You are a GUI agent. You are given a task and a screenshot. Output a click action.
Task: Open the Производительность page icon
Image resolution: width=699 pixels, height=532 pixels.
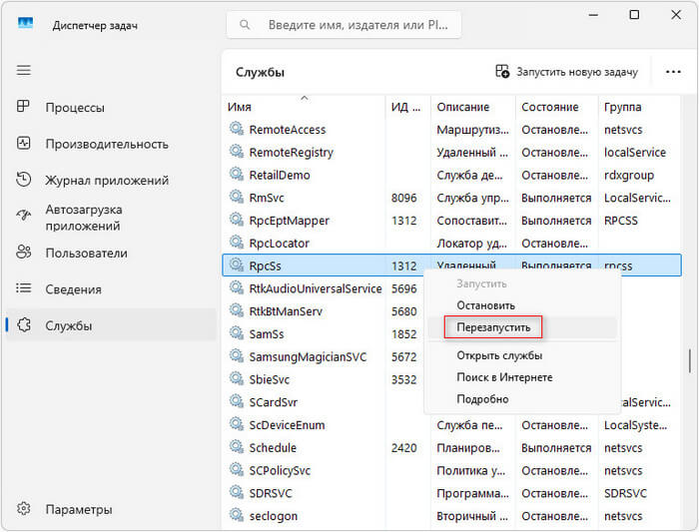coord(24,144)
